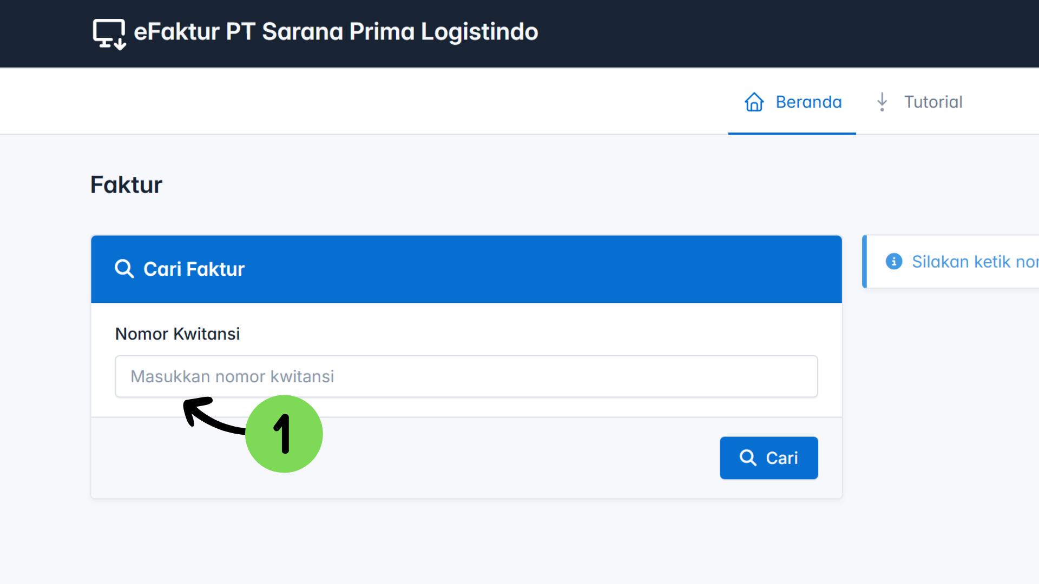The height and width of the screenshot is (584, 1039).
Task: Click the blue info icon in the notice
Action: pos(894,262)
